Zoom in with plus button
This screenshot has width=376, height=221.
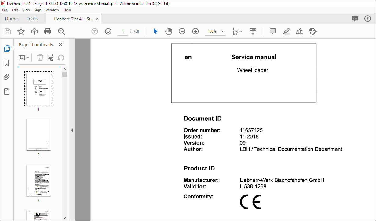[x=195, y=31]
